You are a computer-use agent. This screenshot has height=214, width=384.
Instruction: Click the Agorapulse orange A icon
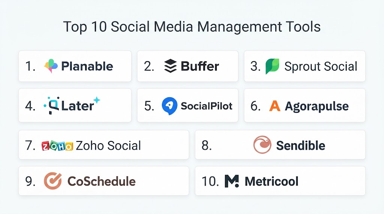(x=274, y=106)
